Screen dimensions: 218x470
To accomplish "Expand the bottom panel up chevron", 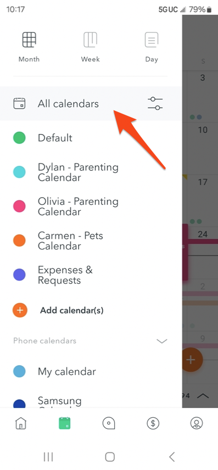I will [203, 396].
